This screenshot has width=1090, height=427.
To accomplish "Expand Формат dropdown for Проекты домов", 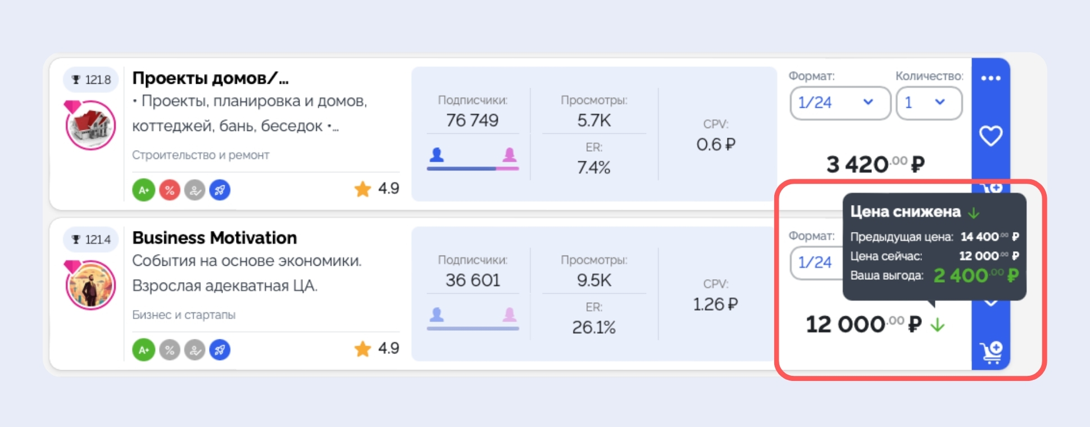I will pyautogui.click(x=839, y=103).
